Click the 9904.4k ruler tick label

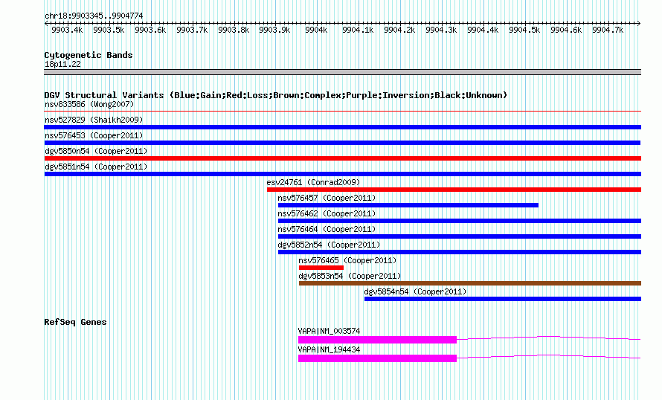[x=483, y=30]
